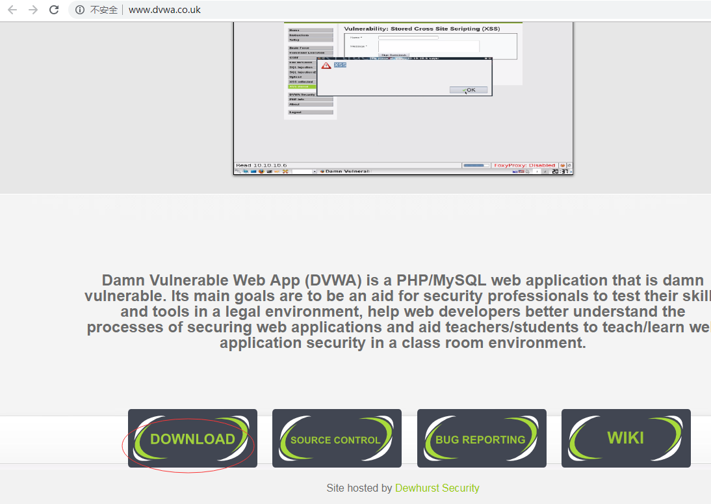Open the search engine dropdown in the status bar
The image size is (711, 504).
315,170
